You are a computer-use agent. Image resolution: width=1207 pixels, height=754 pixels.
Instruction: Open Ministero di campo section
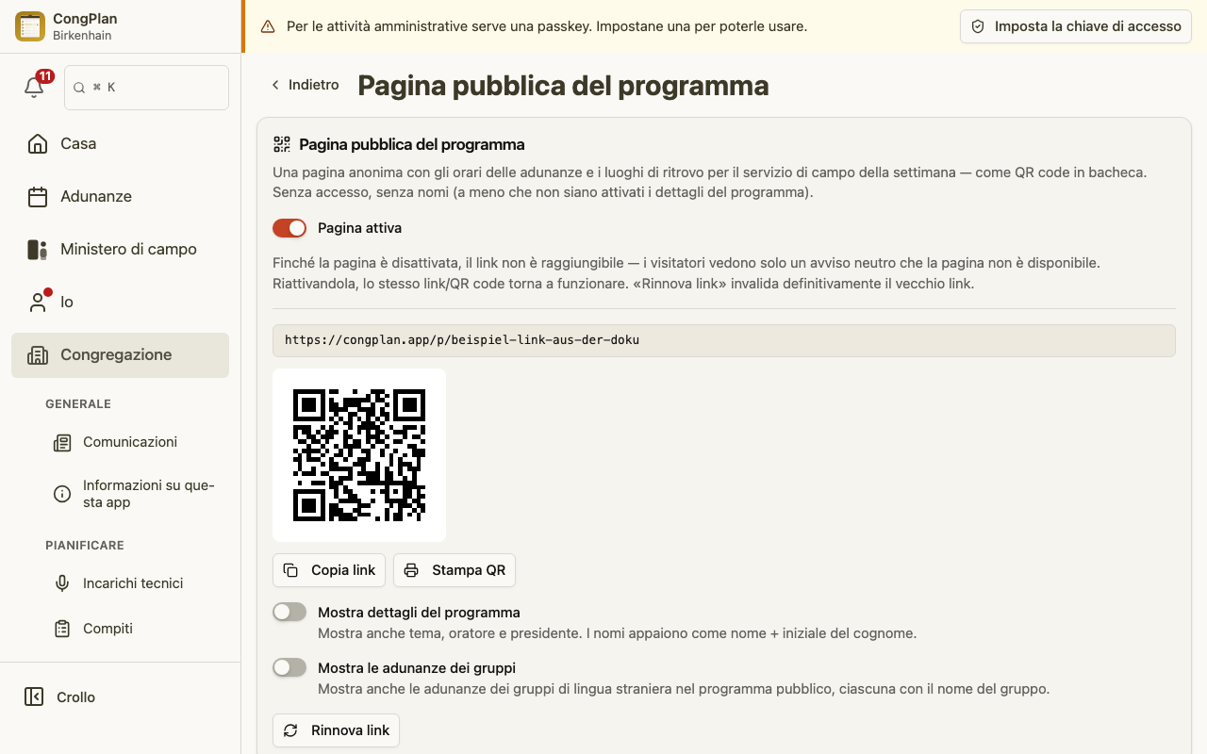click(120, 249)
